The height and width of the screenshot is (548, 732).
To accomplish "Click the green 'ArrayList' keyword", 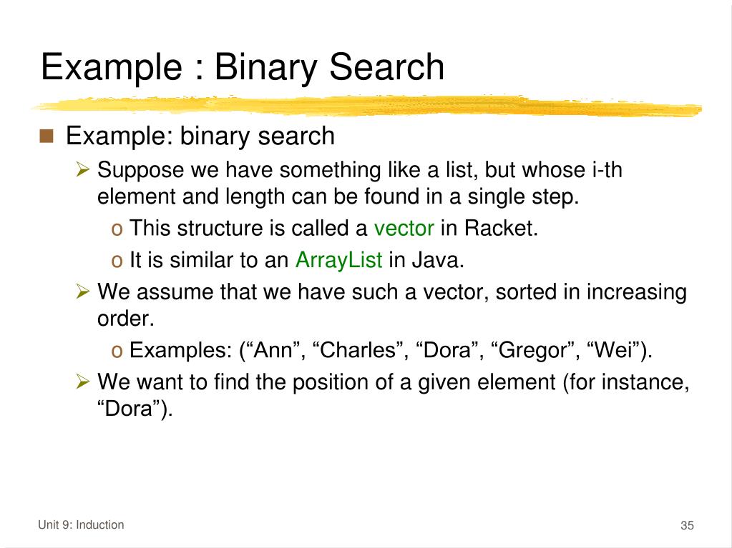I will point(339,260).
